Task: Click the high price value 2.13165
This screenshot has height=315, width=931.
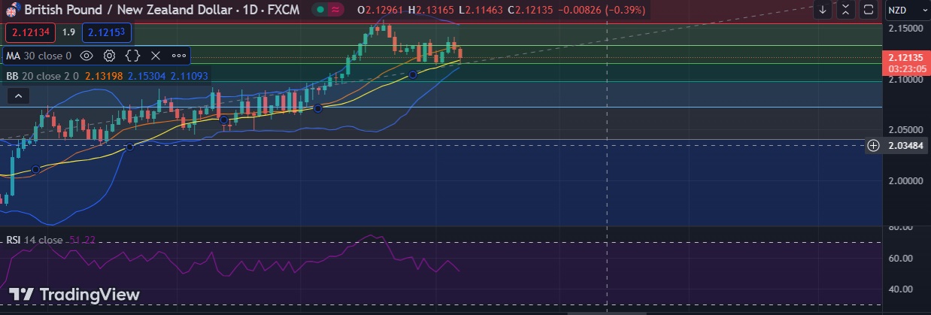Action: click(x=437, y=10)
